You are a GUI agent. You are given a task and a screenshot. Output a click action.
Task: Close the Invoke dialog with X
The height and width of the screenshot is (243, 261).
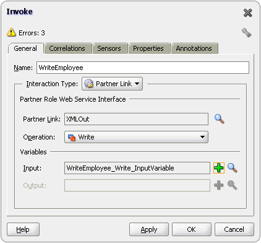(x=247, y=13)
